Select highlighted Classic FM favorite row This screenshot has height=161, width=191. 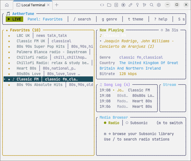[48, 79]
